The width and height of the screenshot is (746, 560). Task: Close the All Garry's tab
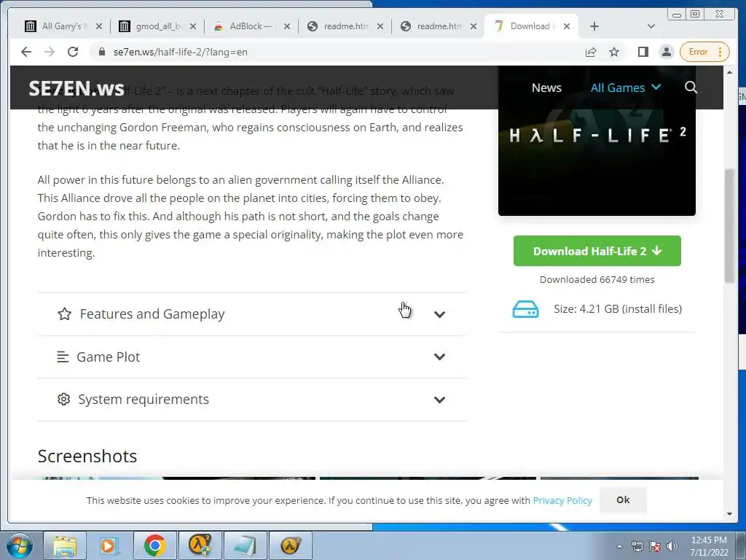click(99, 27)
